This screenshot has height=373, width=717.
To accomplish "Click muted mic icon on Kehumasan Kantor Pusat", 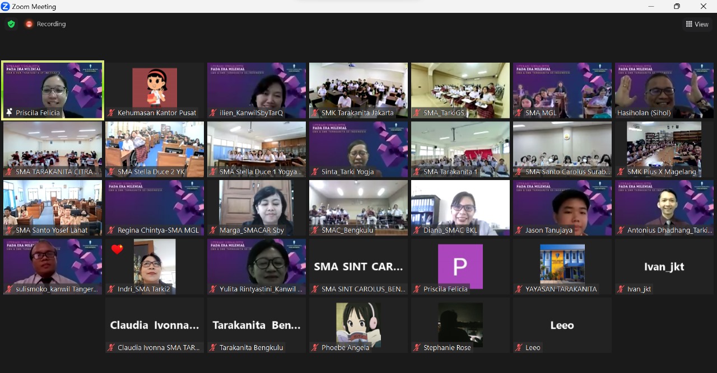I will pos(111,113).
